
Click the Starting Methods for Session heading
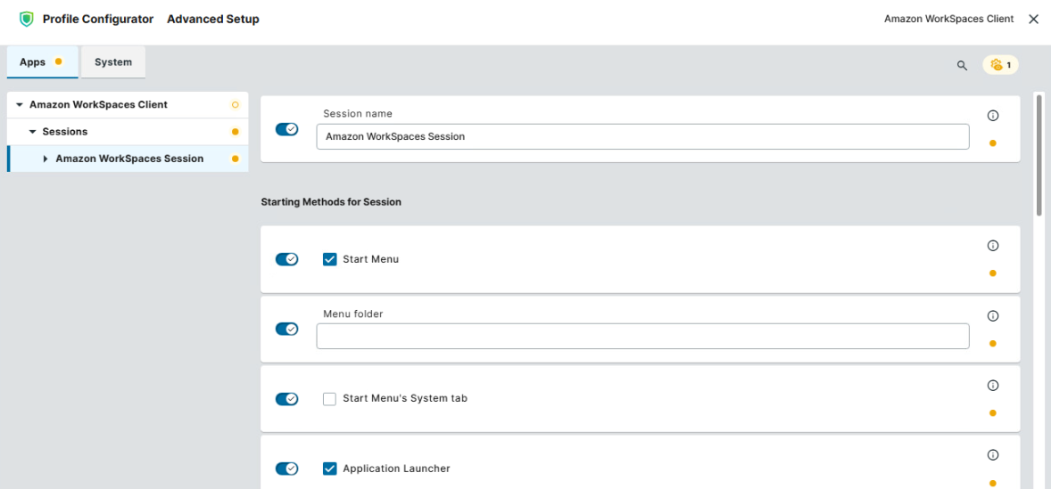pyautogui.click(x=331, y=201)
